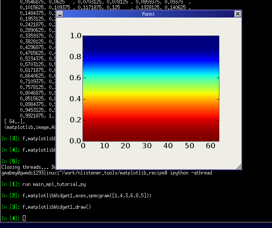The width and height of the screenshot is (272, 228).
Task: Click the cyan band of the spectrogram
Action: (x=151, y=73)
